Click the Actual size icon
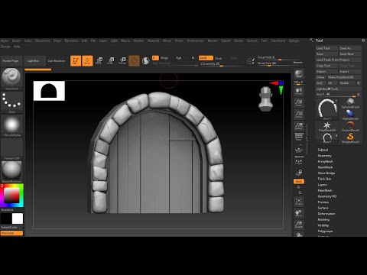 299,115
